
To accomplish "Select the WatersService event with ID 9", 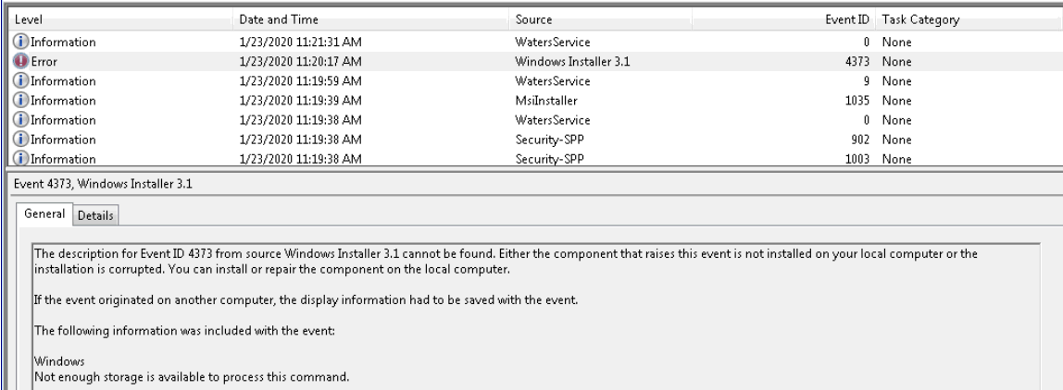I will click(535, 81).
